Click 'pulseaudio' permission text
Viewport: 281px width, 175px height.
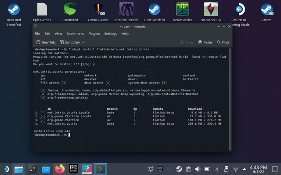(x=137, y=75)
